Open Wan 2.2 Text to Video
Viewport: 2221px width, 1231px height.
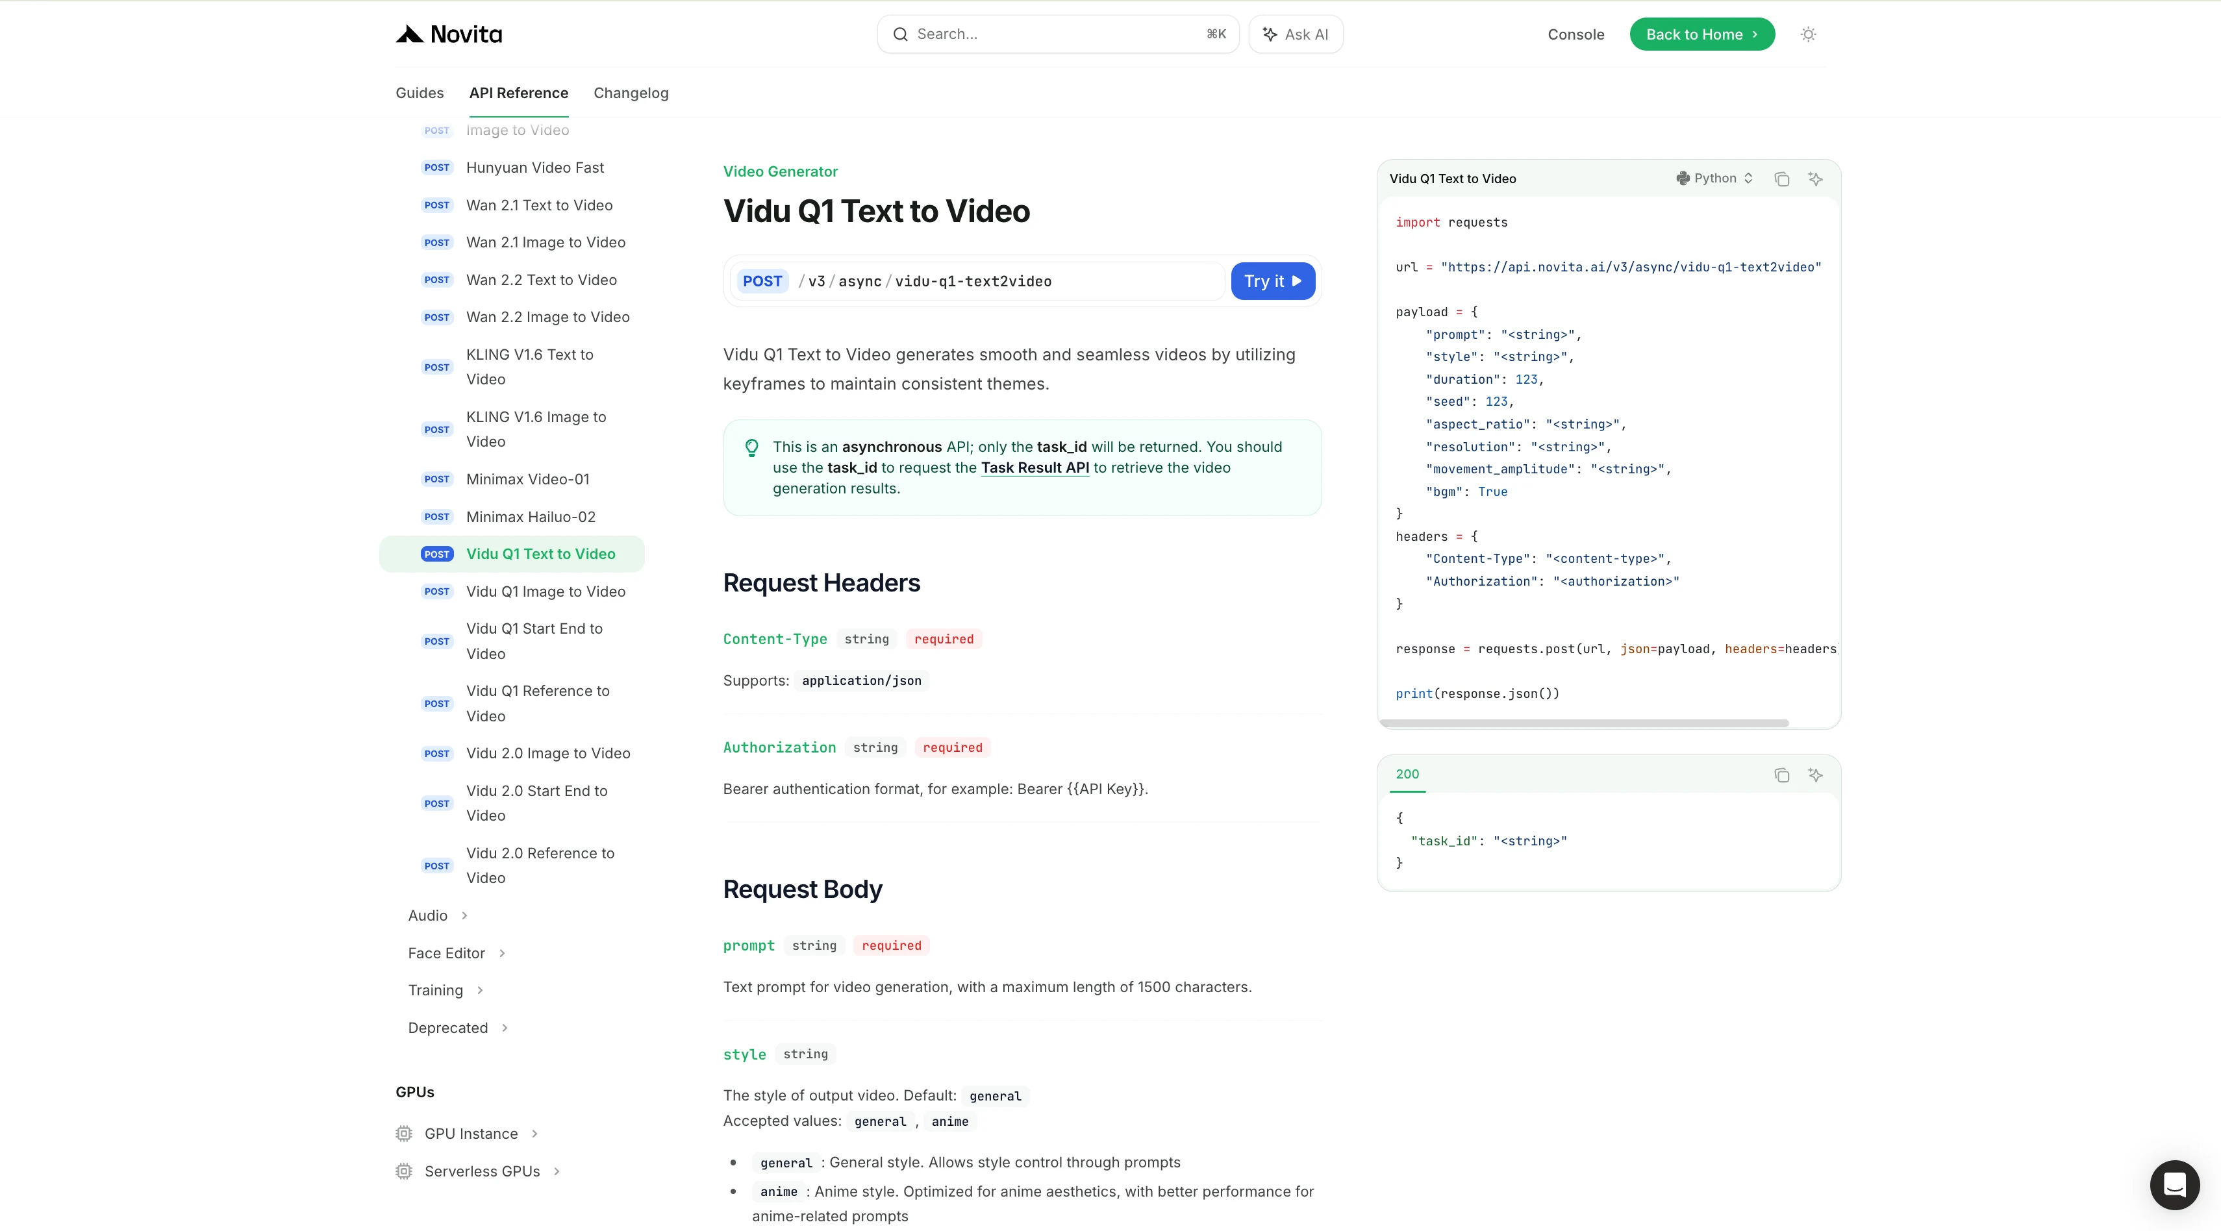[x=542, y=280]
